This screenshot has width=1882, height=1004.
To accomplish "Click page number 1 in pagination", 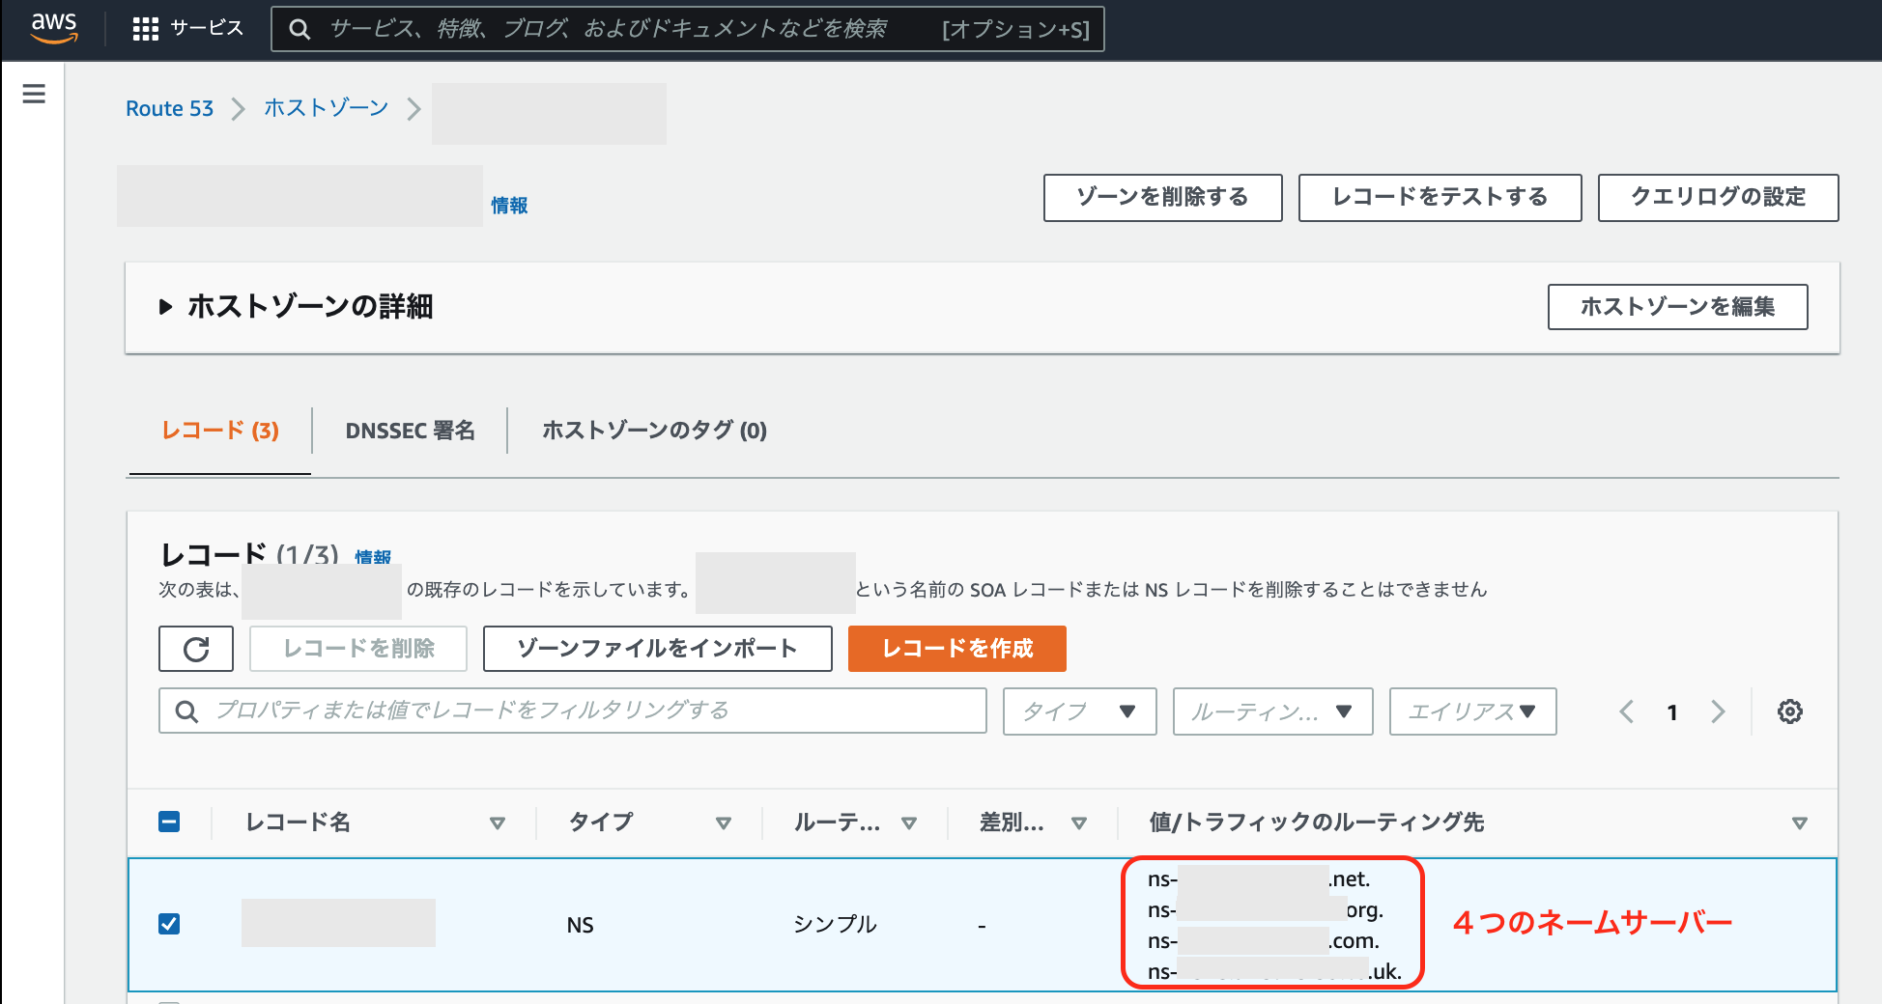I will (x=1672, y=711).
